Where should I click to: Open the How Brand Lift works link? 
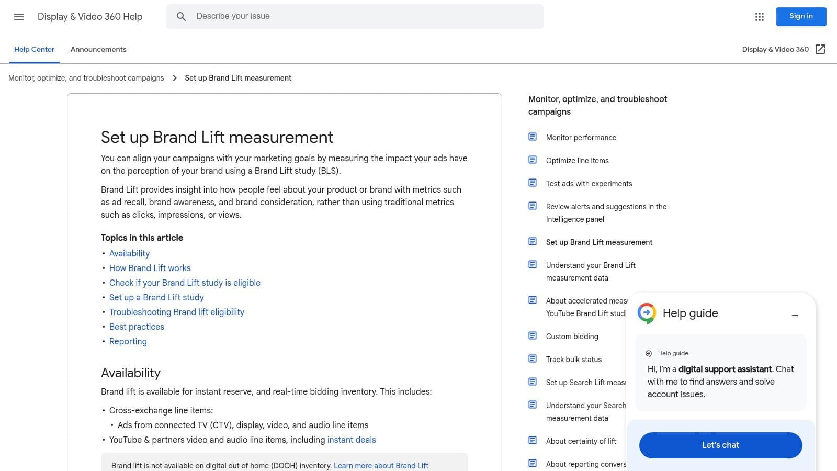coord(150,268)
